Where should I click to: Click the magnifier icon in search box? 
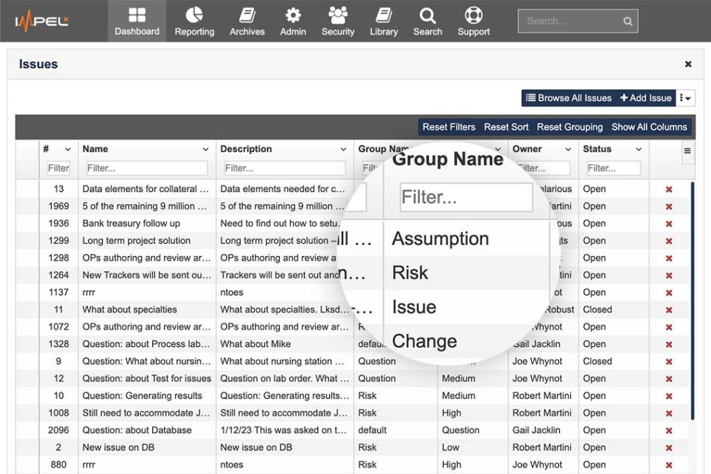[628, 22]
